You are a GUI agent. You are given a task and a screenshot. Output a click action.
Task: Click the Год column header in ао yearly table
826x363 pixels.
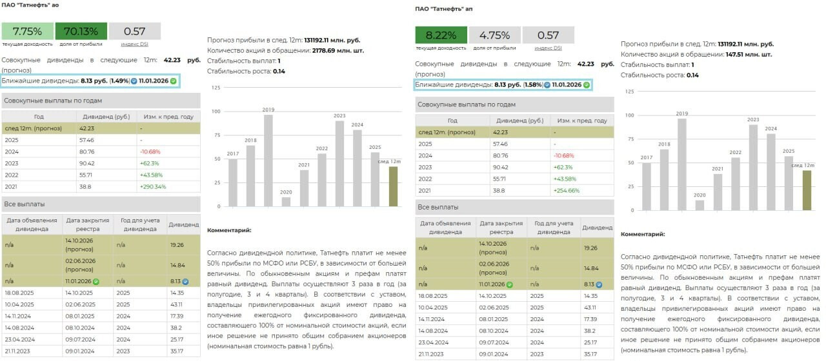39,117
